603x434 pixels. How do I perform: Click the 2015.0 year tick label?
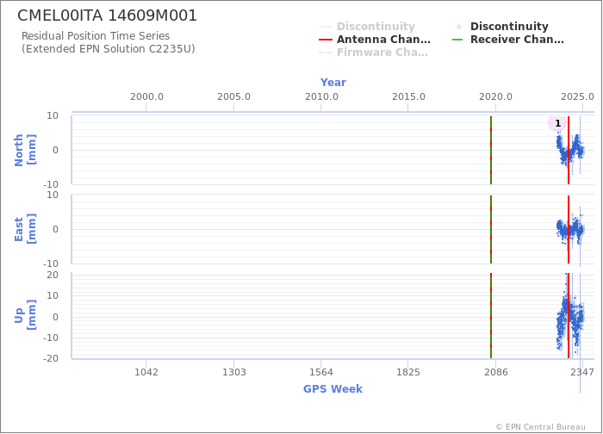(x=408, y=96)
